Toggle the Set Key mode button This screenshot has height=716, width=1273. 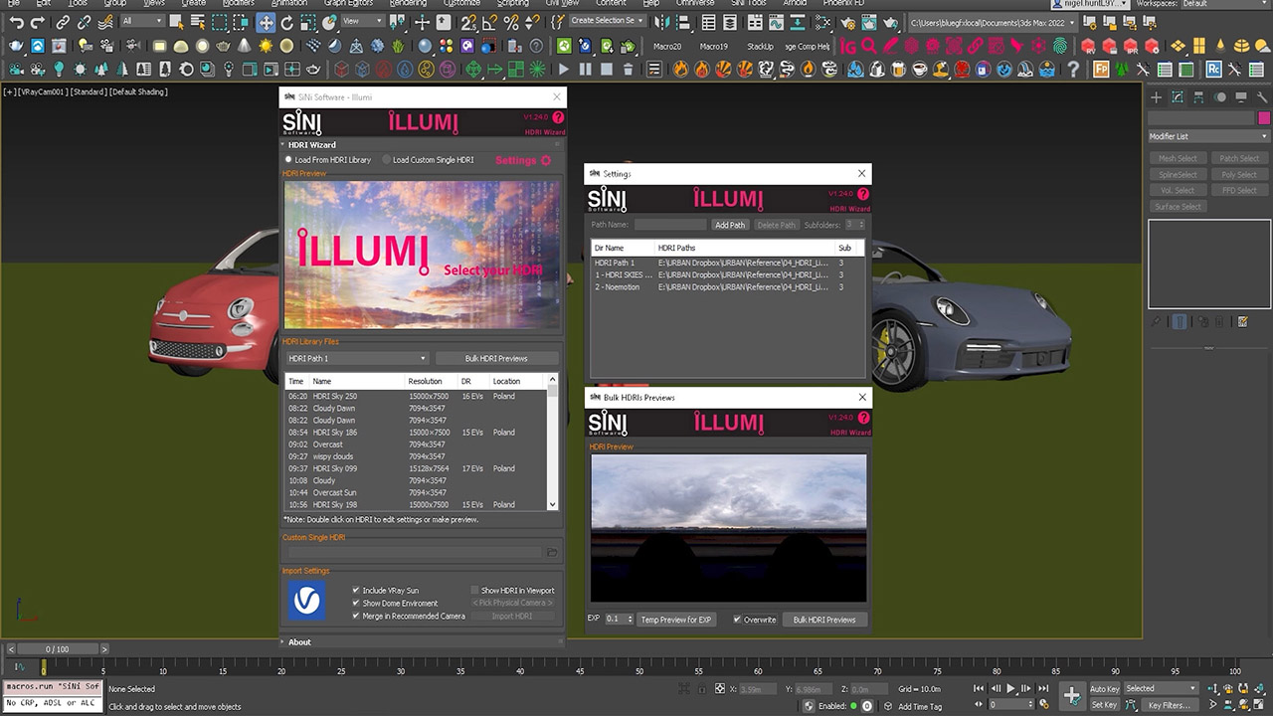1104,705
